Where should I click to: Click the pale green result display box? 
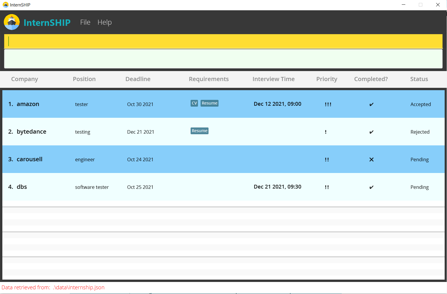point(223,59)
